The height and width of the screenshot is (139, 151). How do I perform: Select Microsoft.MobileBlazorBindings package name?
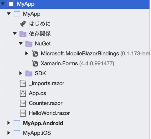coord(80,54)
